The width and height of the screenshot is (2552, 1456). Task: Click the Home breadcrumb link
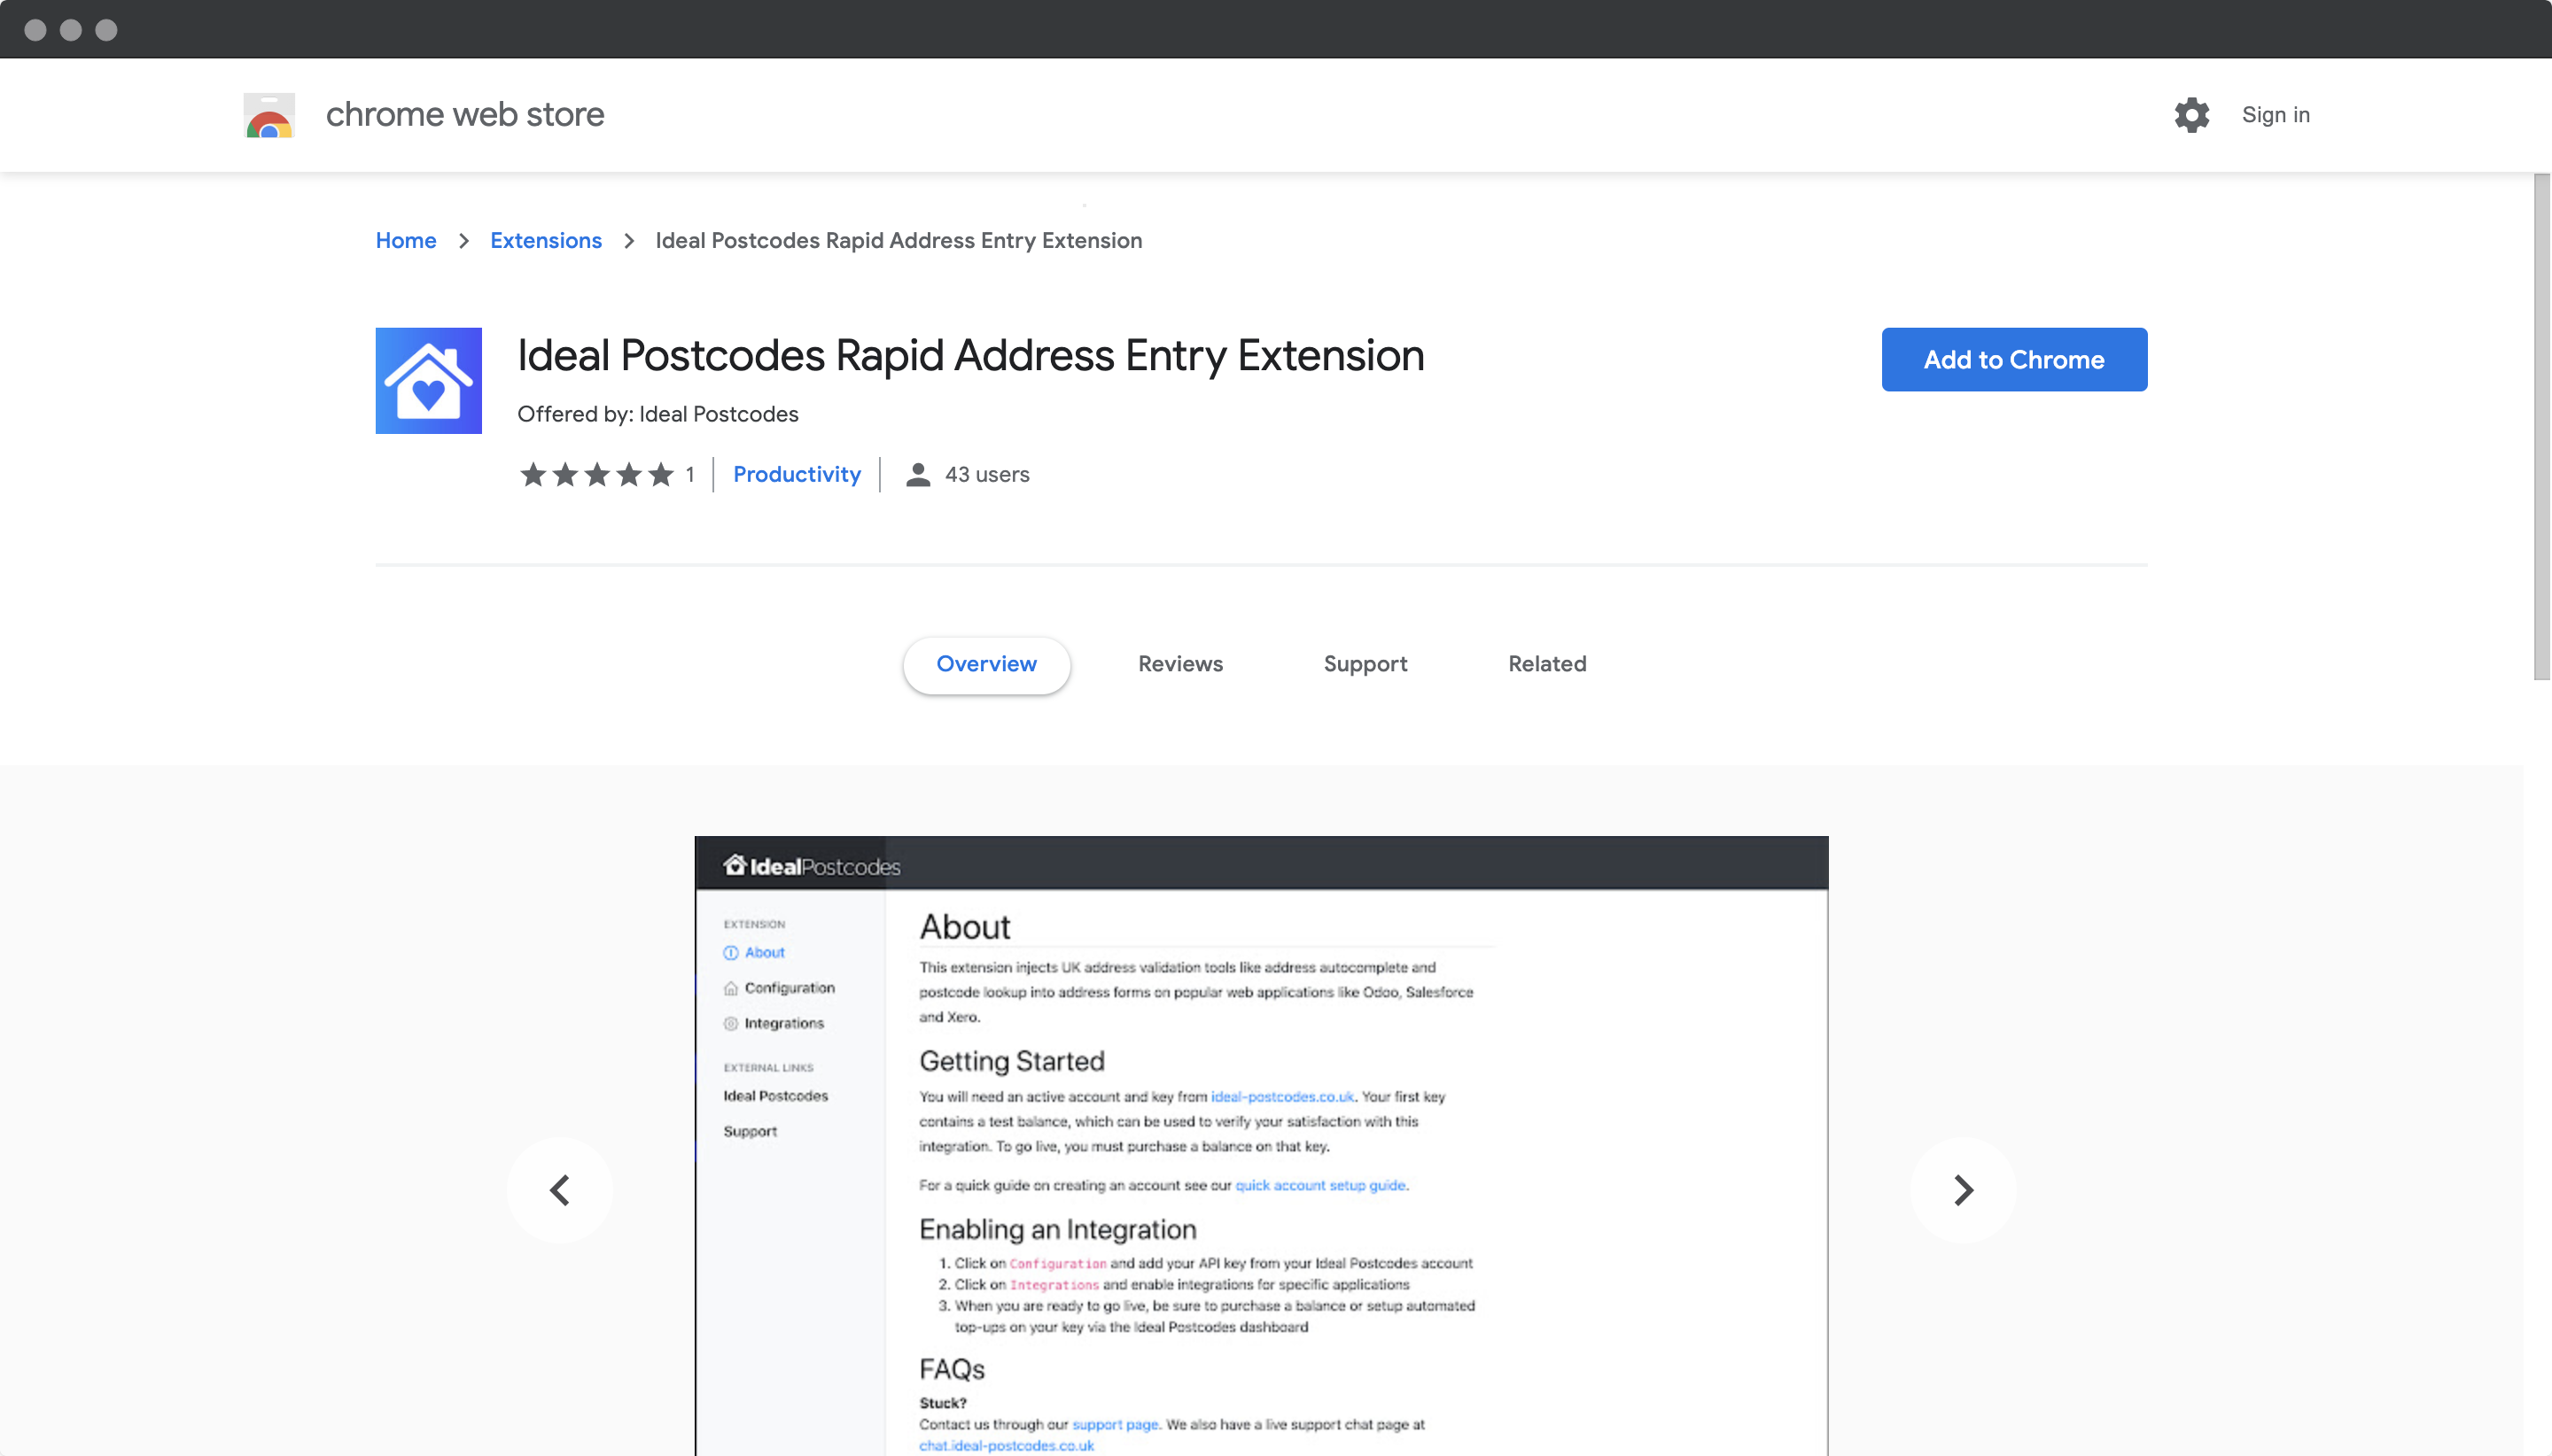405,240
